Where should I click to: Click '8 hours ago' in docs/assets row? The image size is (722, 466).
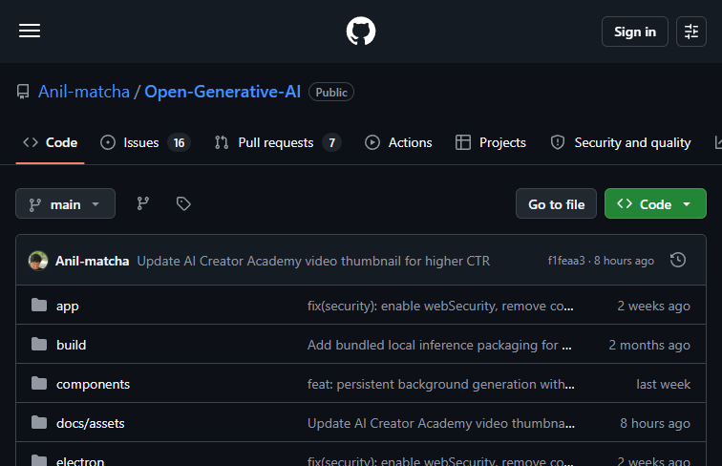pyautogui.click(x=655, y=424)
